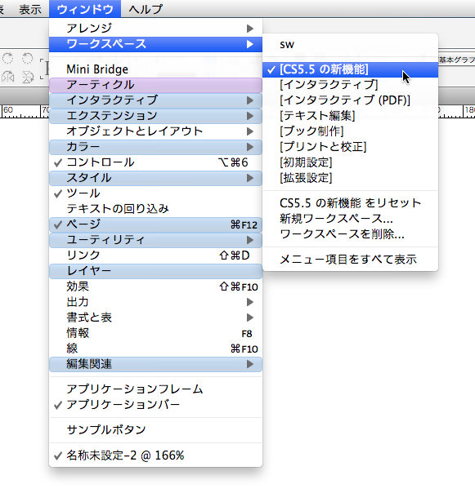This screenshot has width=475, height=502.
Task: Click the flip horizontal icon in control bar
Action: pyautogui.click(x=7, y=77)
